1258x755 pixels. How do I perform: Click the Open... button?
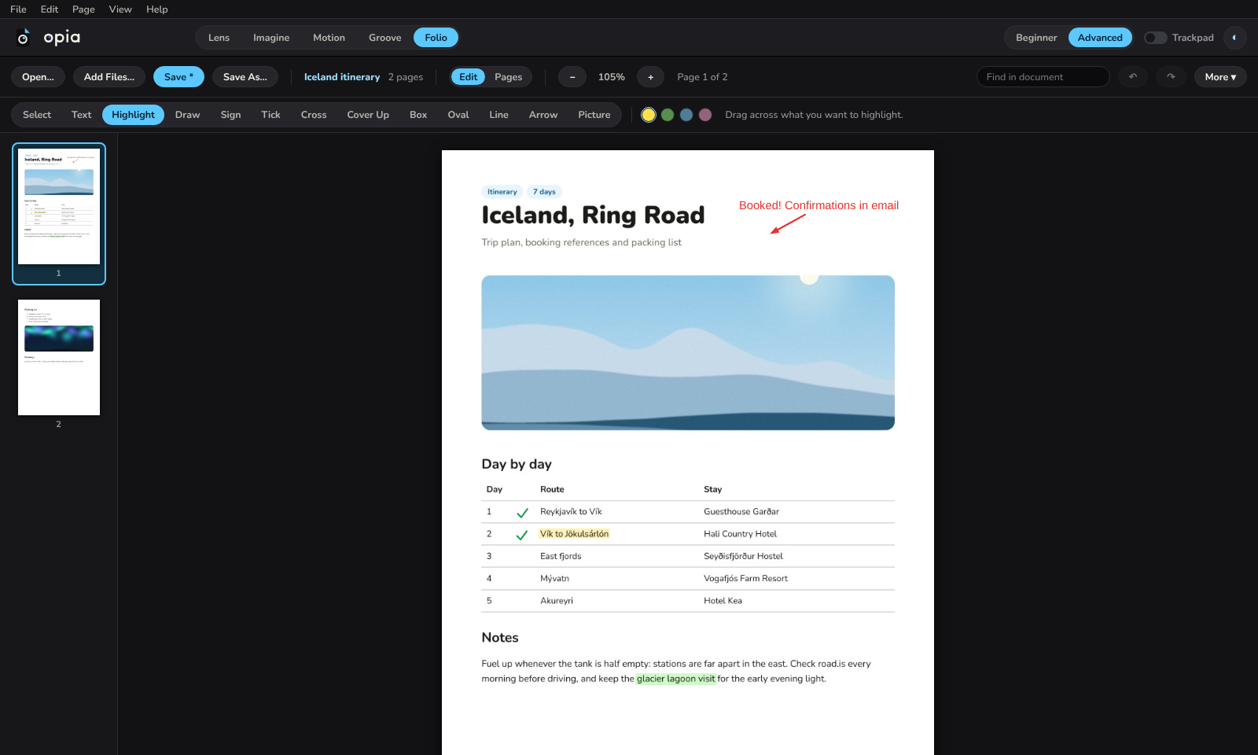coord(38,77)
